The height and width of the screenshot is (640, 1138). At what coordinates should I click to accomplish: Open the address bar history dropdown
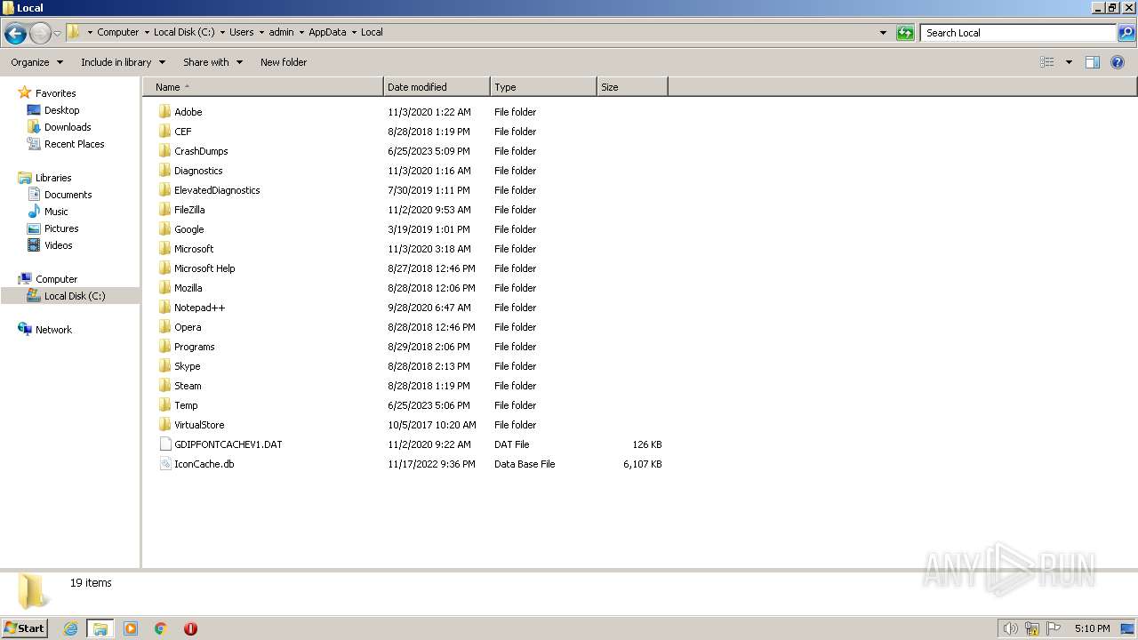coord(883,33)
